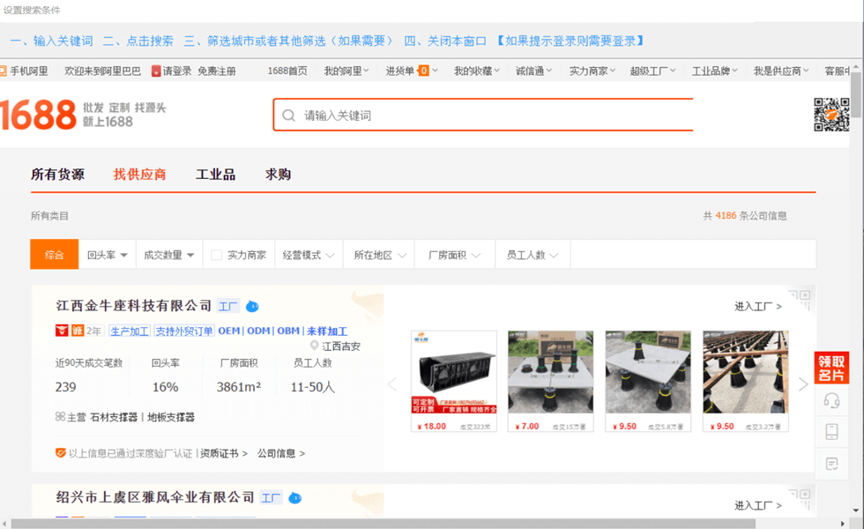Expand the 超级工厂 menu
This screenshot has height=529, width=864.
(x=652, y=71)
